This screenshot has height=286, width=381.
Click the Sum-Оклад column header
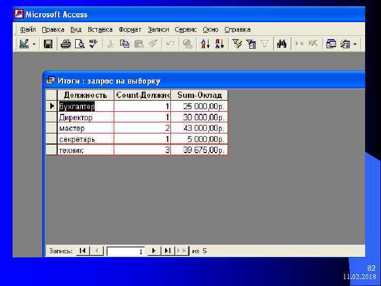point(199,95)
